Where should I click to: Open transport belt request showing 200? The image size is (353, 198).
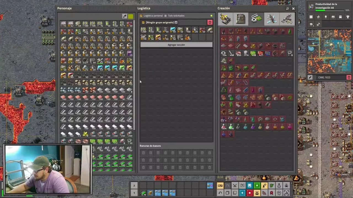pos(143,30)
